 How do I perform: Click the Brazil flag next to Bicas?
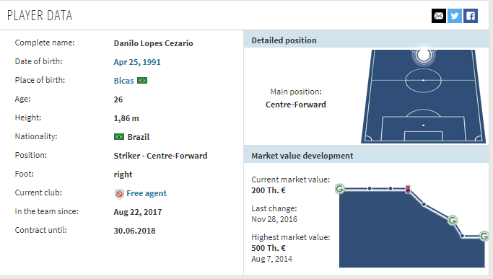(142, 81)
